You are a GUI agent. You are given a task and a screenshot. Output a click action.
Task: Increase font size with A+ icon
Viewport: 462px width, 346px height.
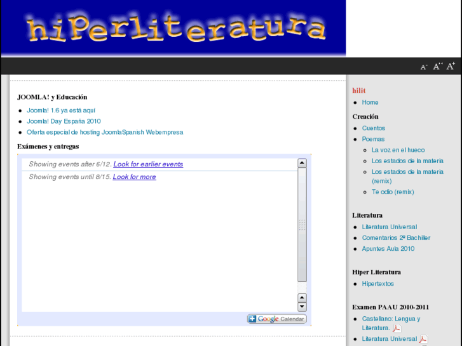tap(451, 66)
